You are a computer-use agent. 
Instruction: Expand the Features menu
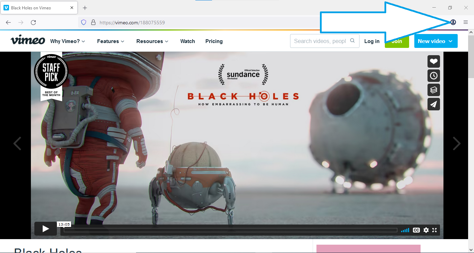[111, 41]
